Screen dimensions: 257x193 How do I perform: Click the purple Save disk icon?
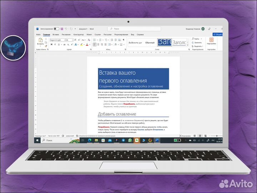point(62,29)
